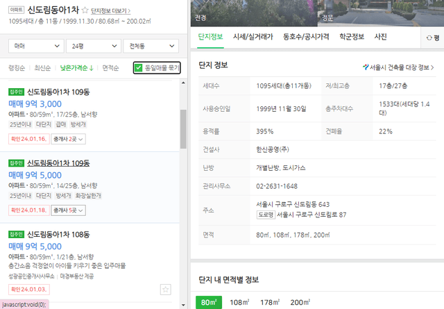This screenshot has height=309, width=444.
Task: Open the 전체동 building dropdown
Action: pos(151,46)
